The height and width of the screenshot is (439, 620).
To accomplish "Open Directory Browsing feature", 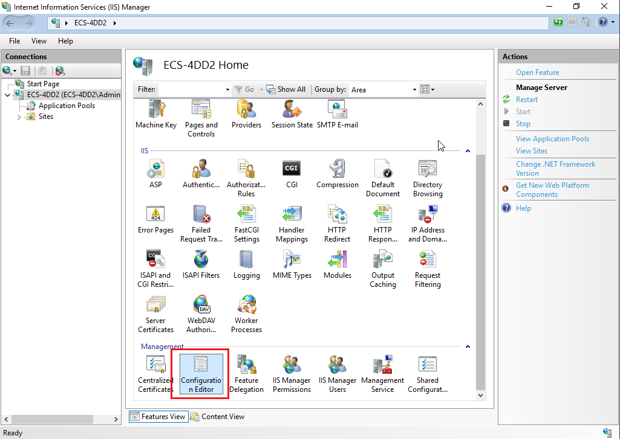I will point(428,178).
